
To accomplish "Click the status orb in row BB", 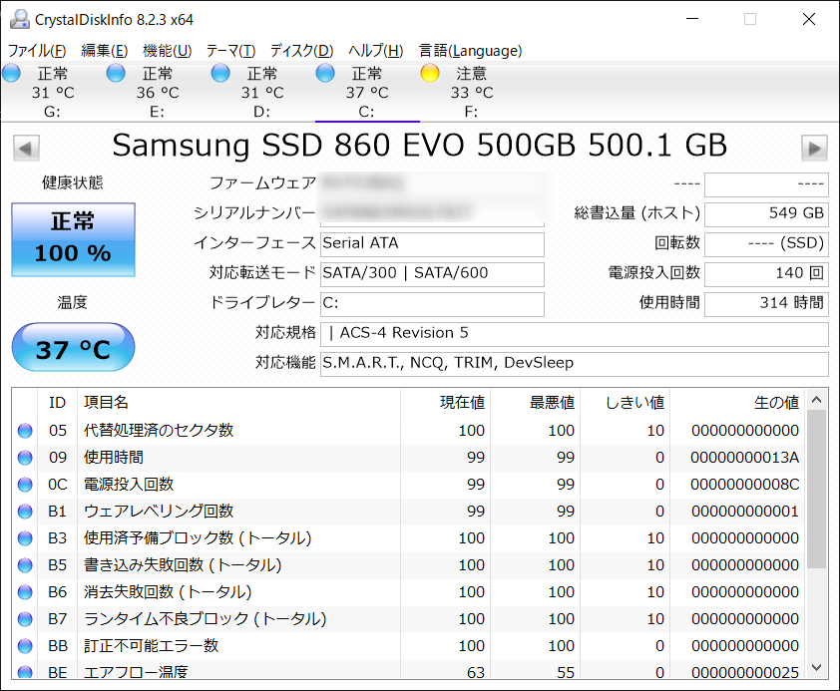I will (25, 645).
